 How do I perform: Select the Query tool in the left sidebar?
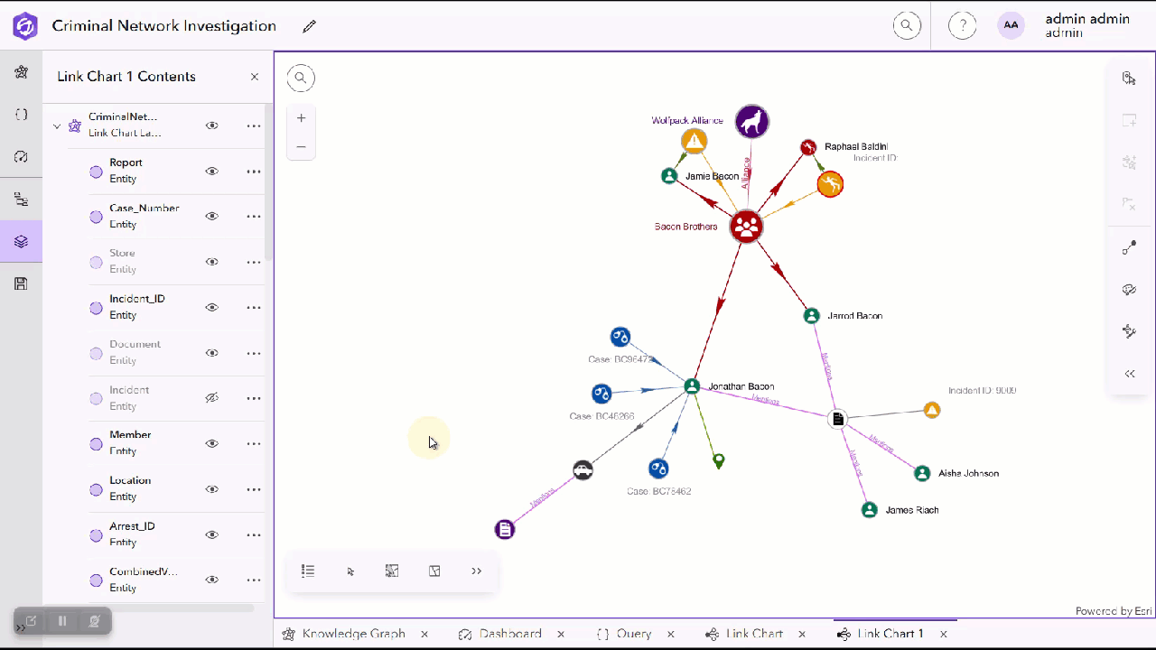(22, 115)
